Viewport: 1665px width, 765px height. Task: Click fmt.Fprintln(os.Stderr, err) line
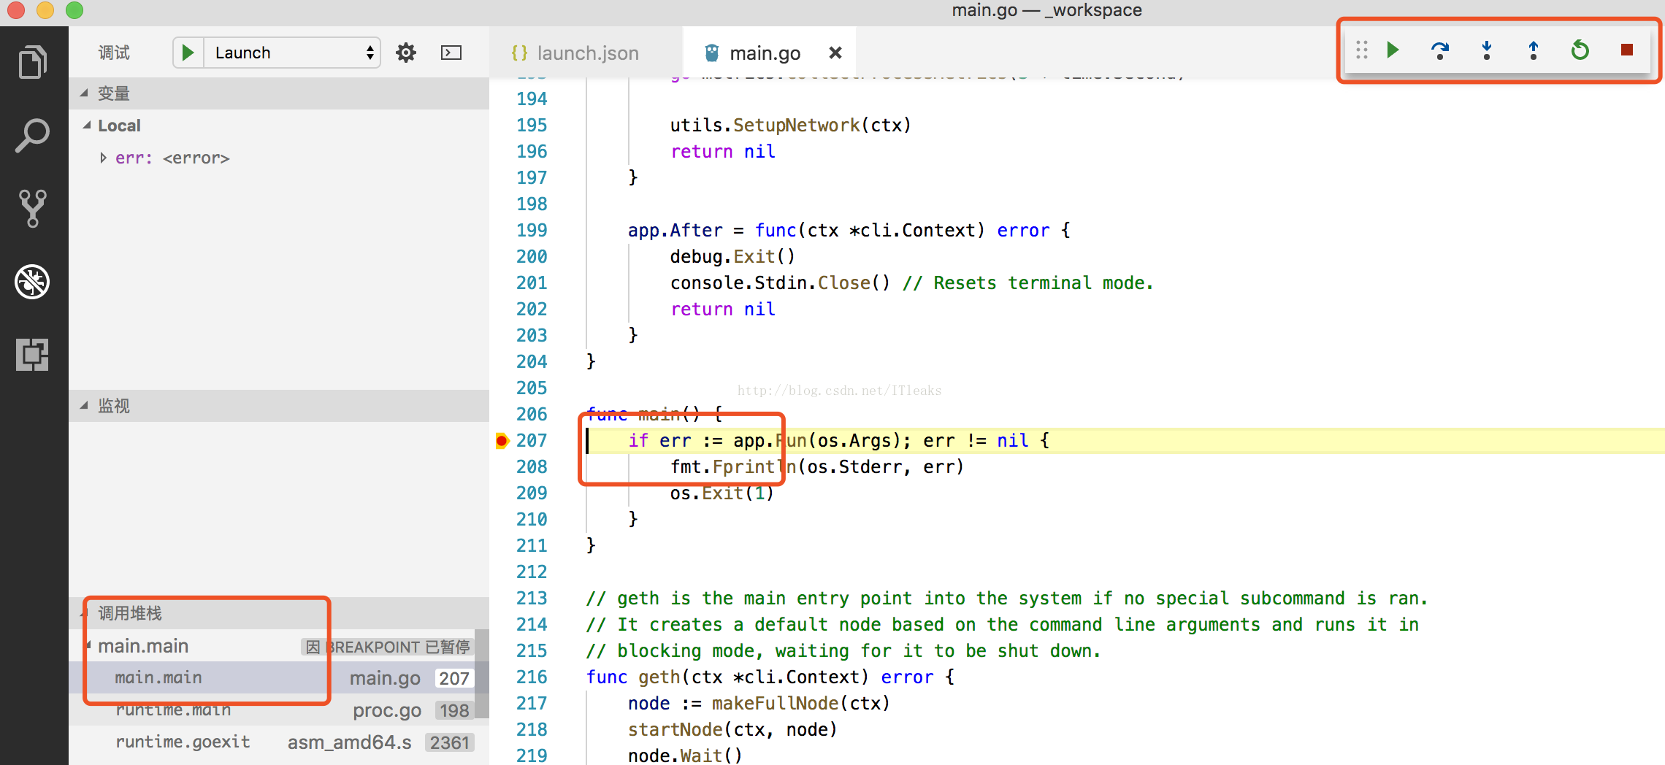point(817,467)
